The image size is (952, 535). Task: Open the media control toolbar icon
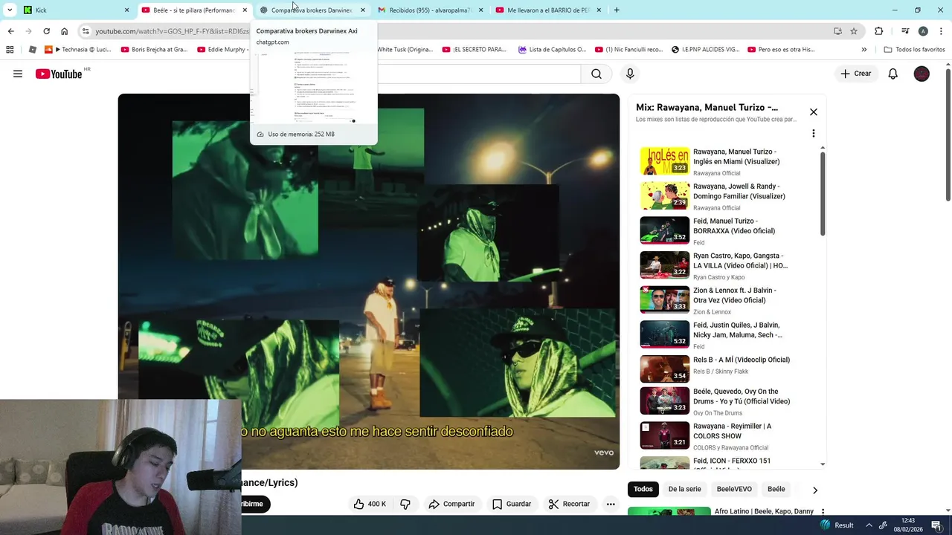pyautogui.click(x=905, y=31)
